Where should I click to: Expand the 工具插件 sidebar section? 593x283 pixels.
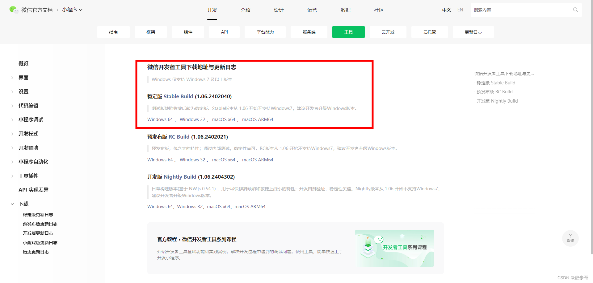pyautogui.click(x=12, y=176)
